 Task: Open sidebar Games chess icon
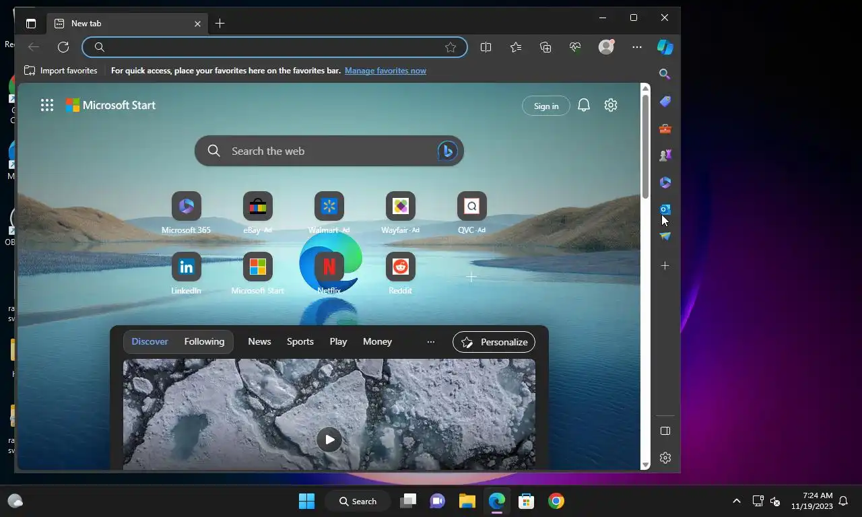click(665, 156)
